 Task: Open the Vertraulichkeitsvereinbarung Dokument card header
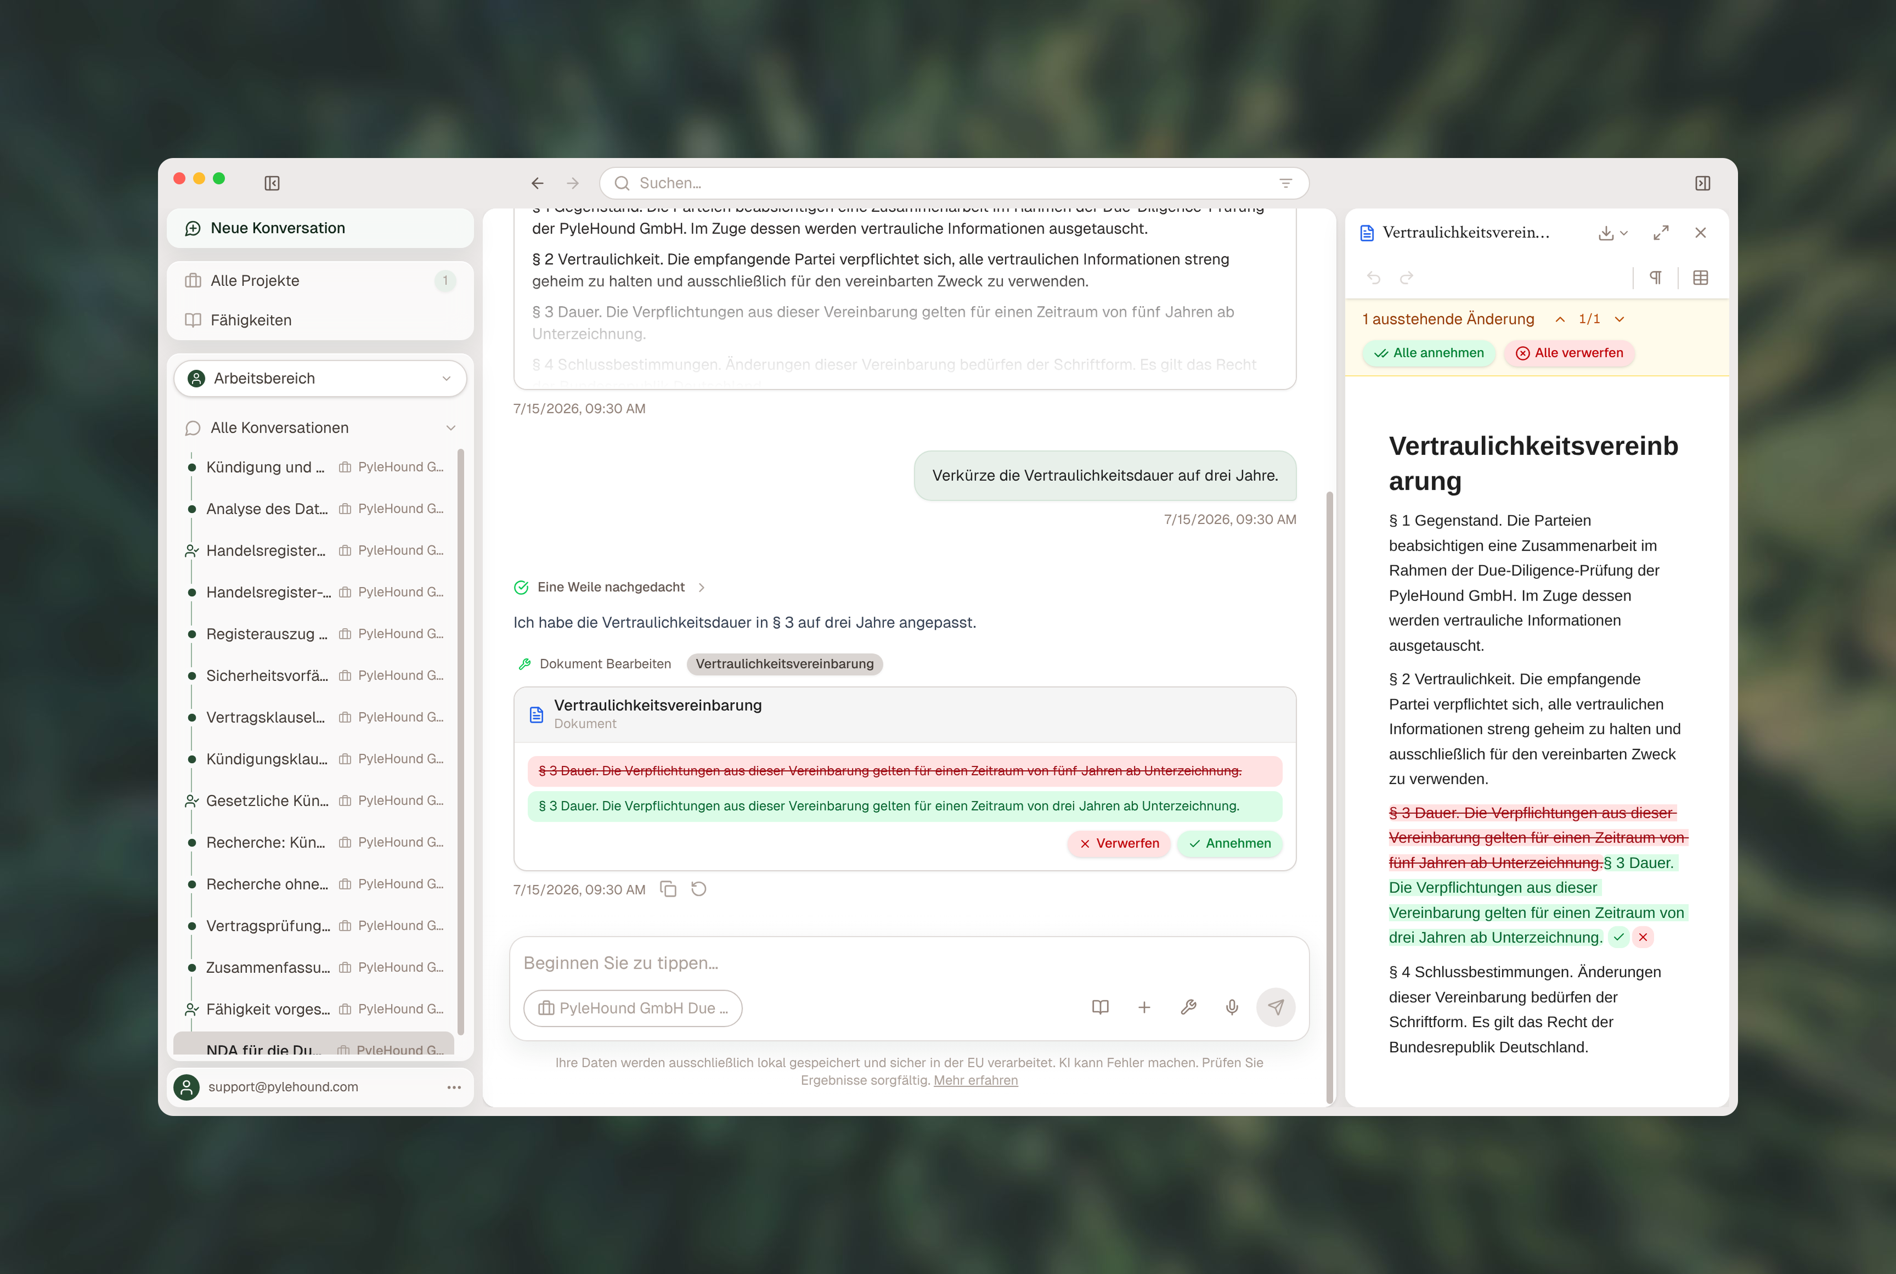coord(904,714)
